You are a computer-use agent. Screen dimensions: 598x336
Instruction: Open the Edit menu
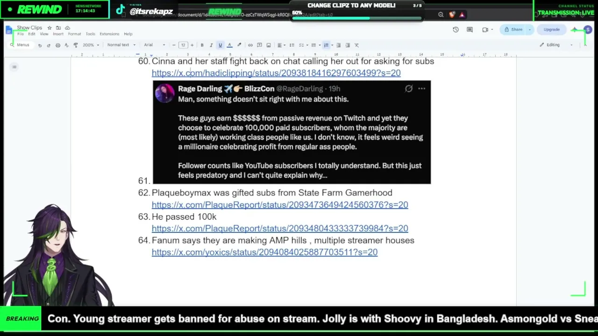[31, 34]
